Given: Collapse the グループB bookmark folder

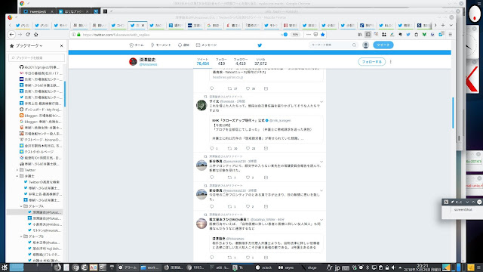Looking at the screenshot, I should pyautogui.click(x=21, y=236).
